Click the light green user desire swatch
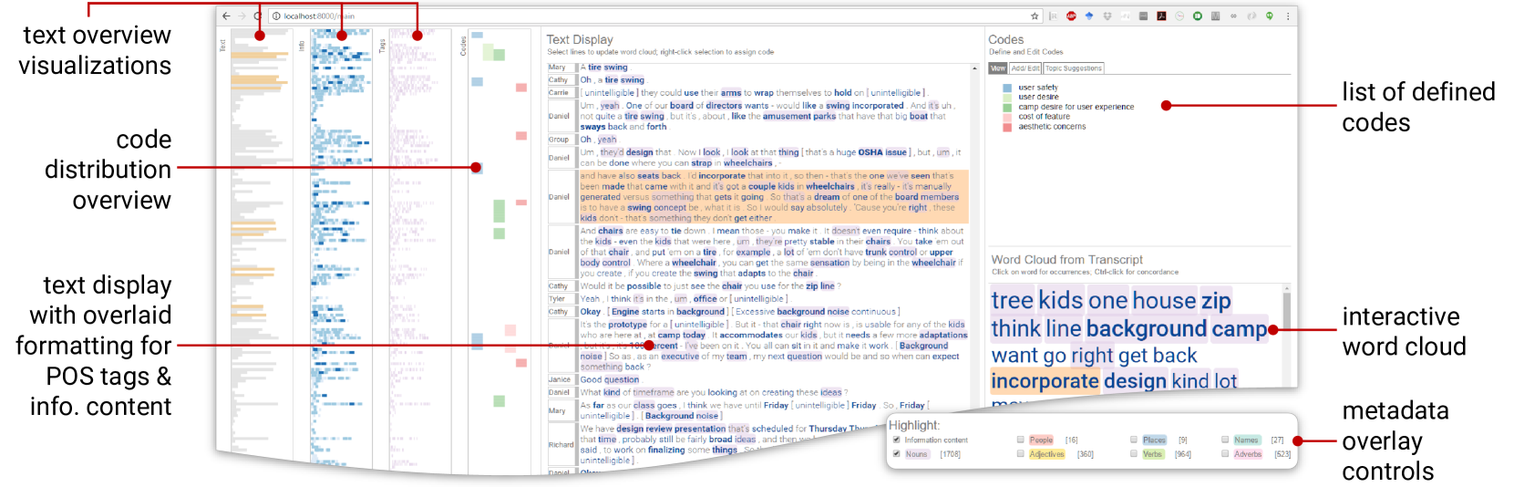Screen dimensions: 1514x487 1007,97
